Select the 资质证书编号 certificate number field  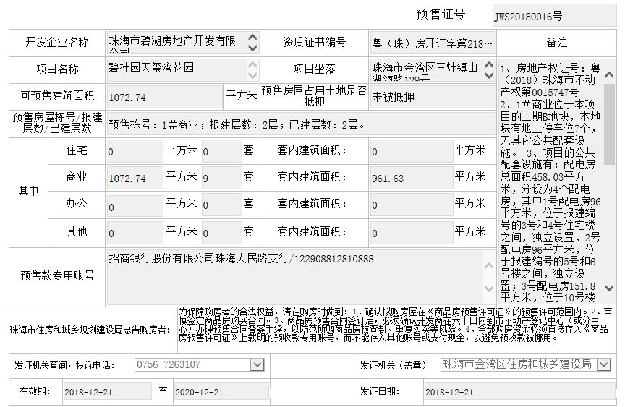point(432,43)
